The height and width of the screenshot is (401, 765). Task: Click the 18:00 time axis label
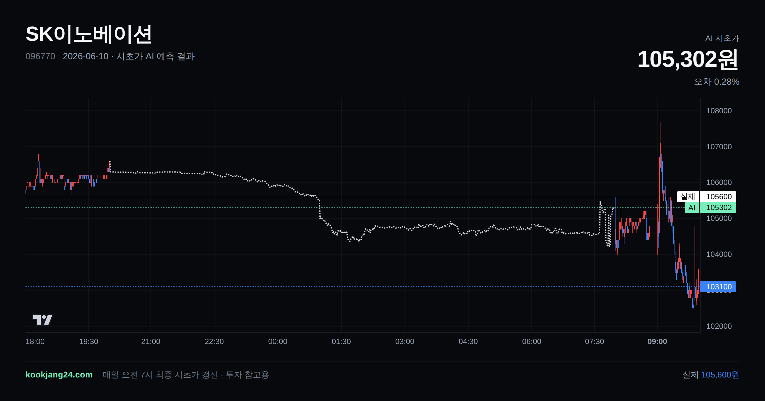(35, 341)
